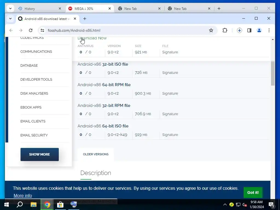Open the computer monitor app in taskbar
This screenshot has height=210, width=280.
pyautogui.click(x=74, y=205)
